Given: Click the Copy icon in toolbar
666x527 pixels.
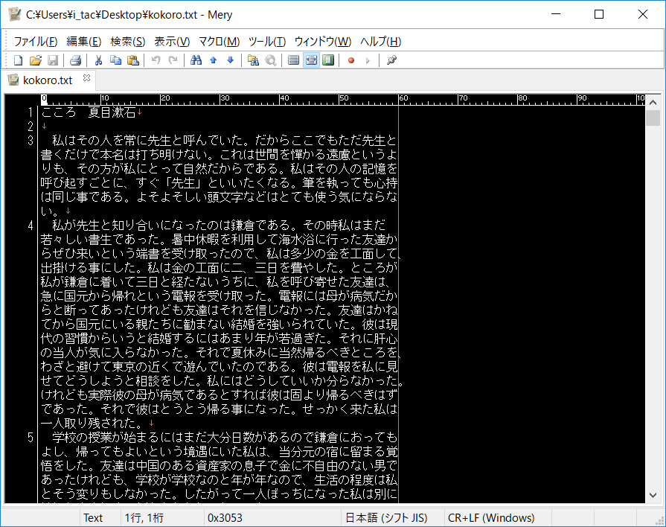Looking at the screenshot, I should coord(115,60).
